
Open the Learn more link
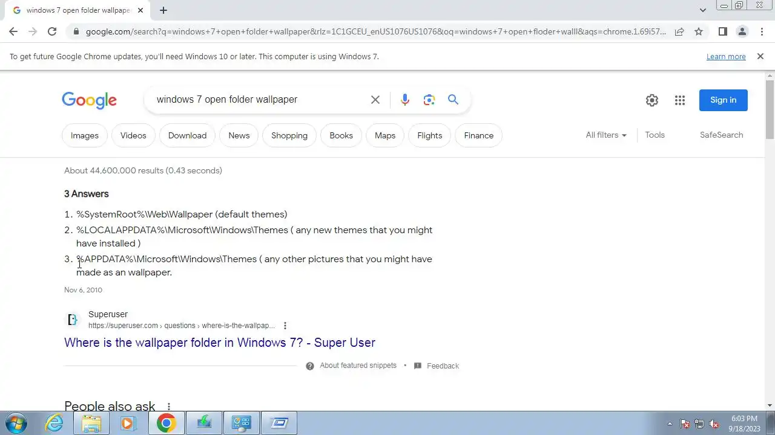pos(726,57)
